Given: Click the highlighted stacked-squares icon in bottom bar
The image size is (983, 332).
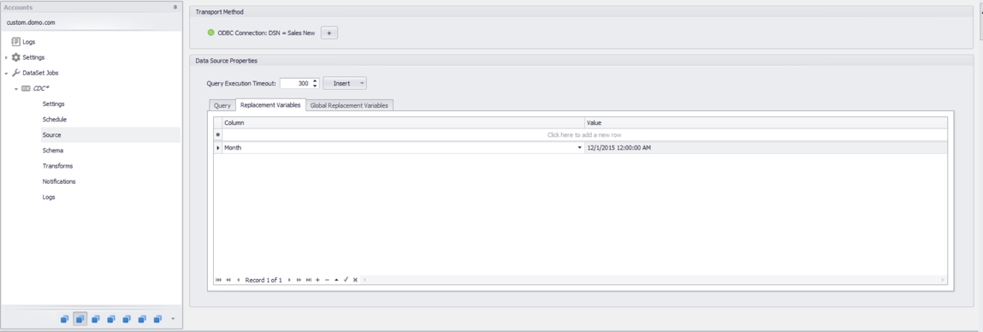Looking at the screenshot, I should coord(80,319).
